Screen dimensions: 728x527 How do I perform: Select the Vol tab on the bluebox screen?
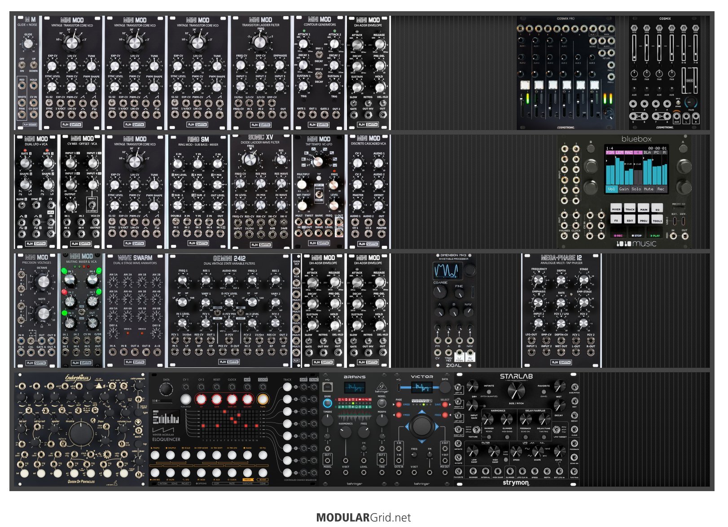(611, 189)
